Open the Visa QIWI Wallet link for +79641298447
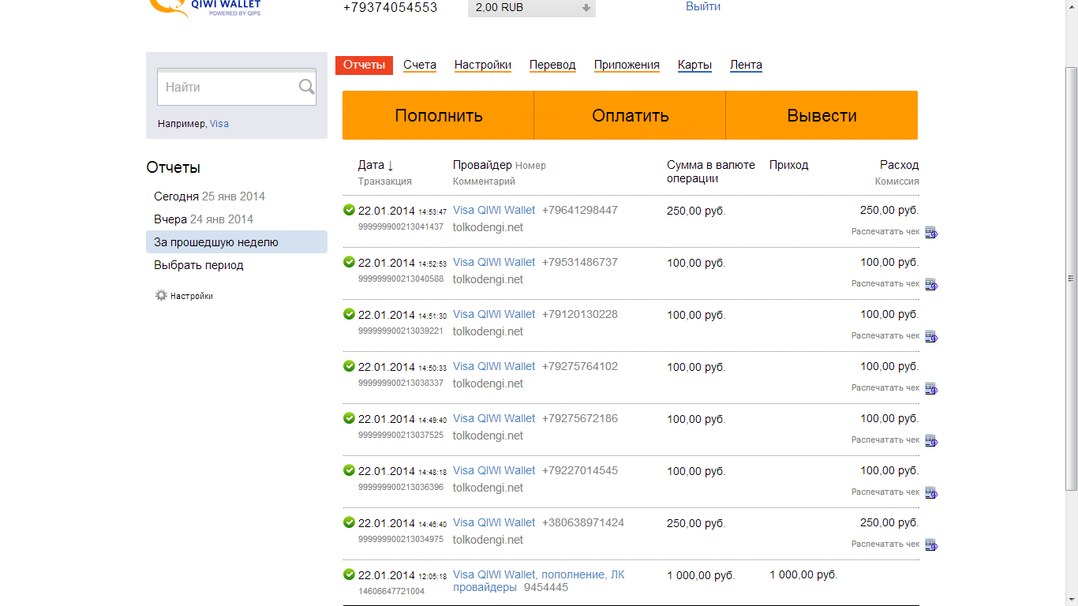The image size is (1078, 606). (494, 210)
